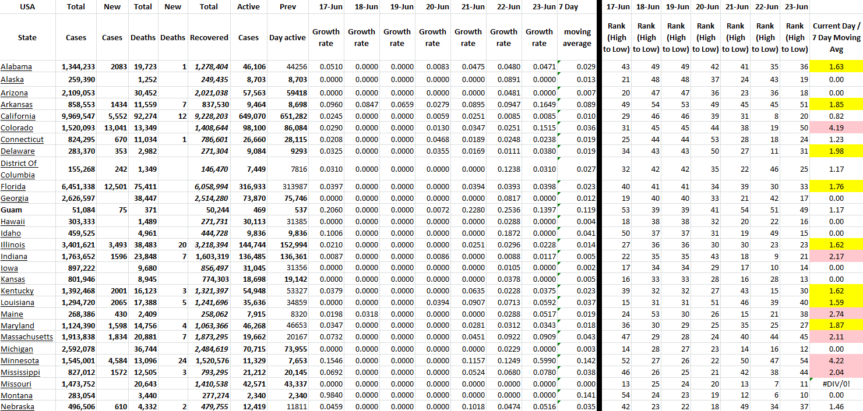
Task: Open the Nebraska state link
Action: coord(17,407)
